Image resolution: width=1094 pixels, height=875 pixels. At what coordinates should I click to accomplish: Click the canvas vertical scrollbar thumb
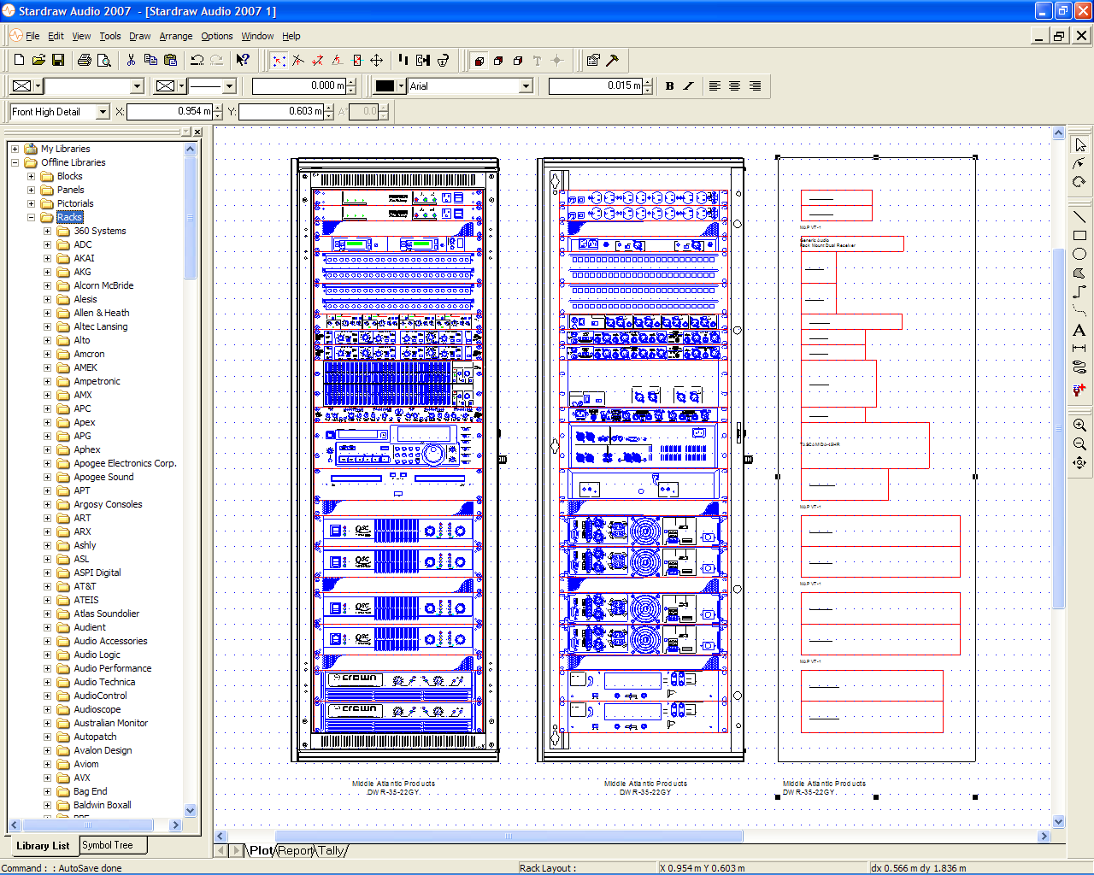point(1058,427)
